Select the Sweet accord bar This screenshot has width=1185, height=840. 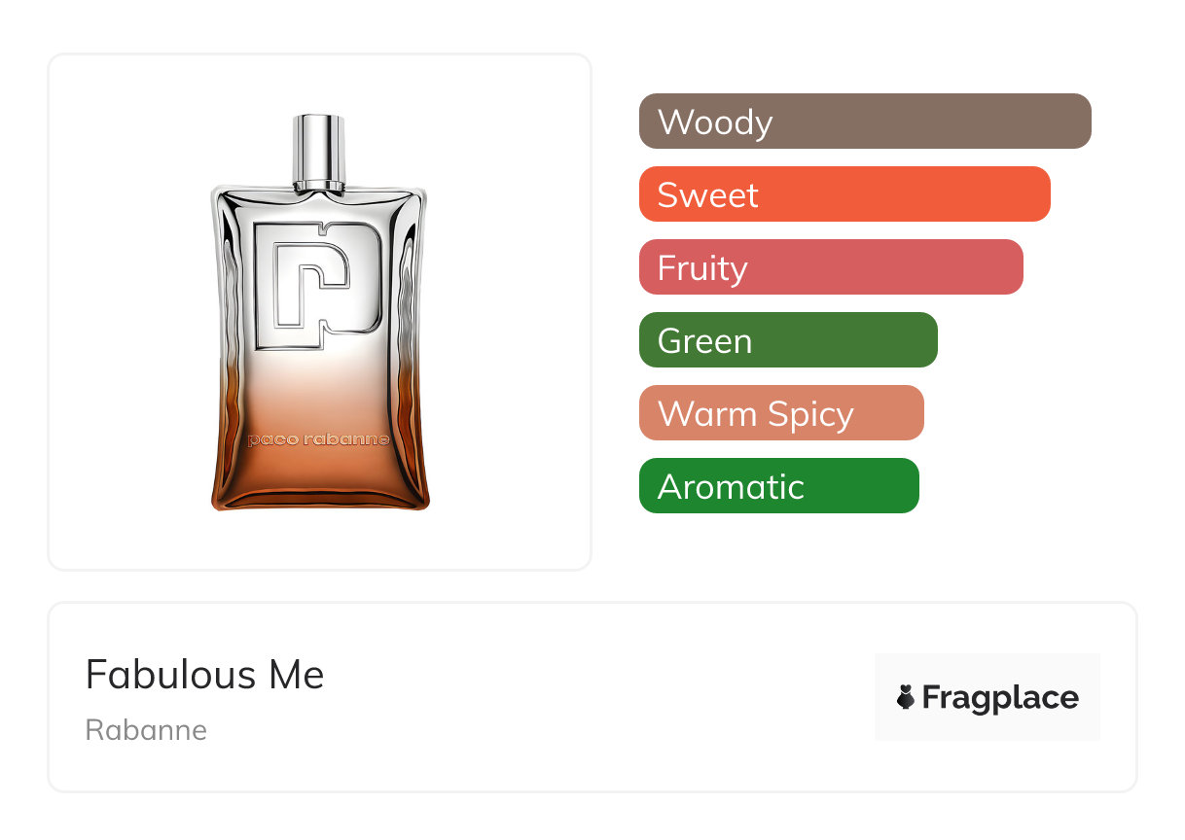tap(844, 194)
